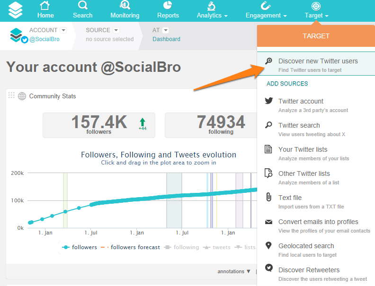
Task: Choose Geolocated search option
Action: point(316,250)
